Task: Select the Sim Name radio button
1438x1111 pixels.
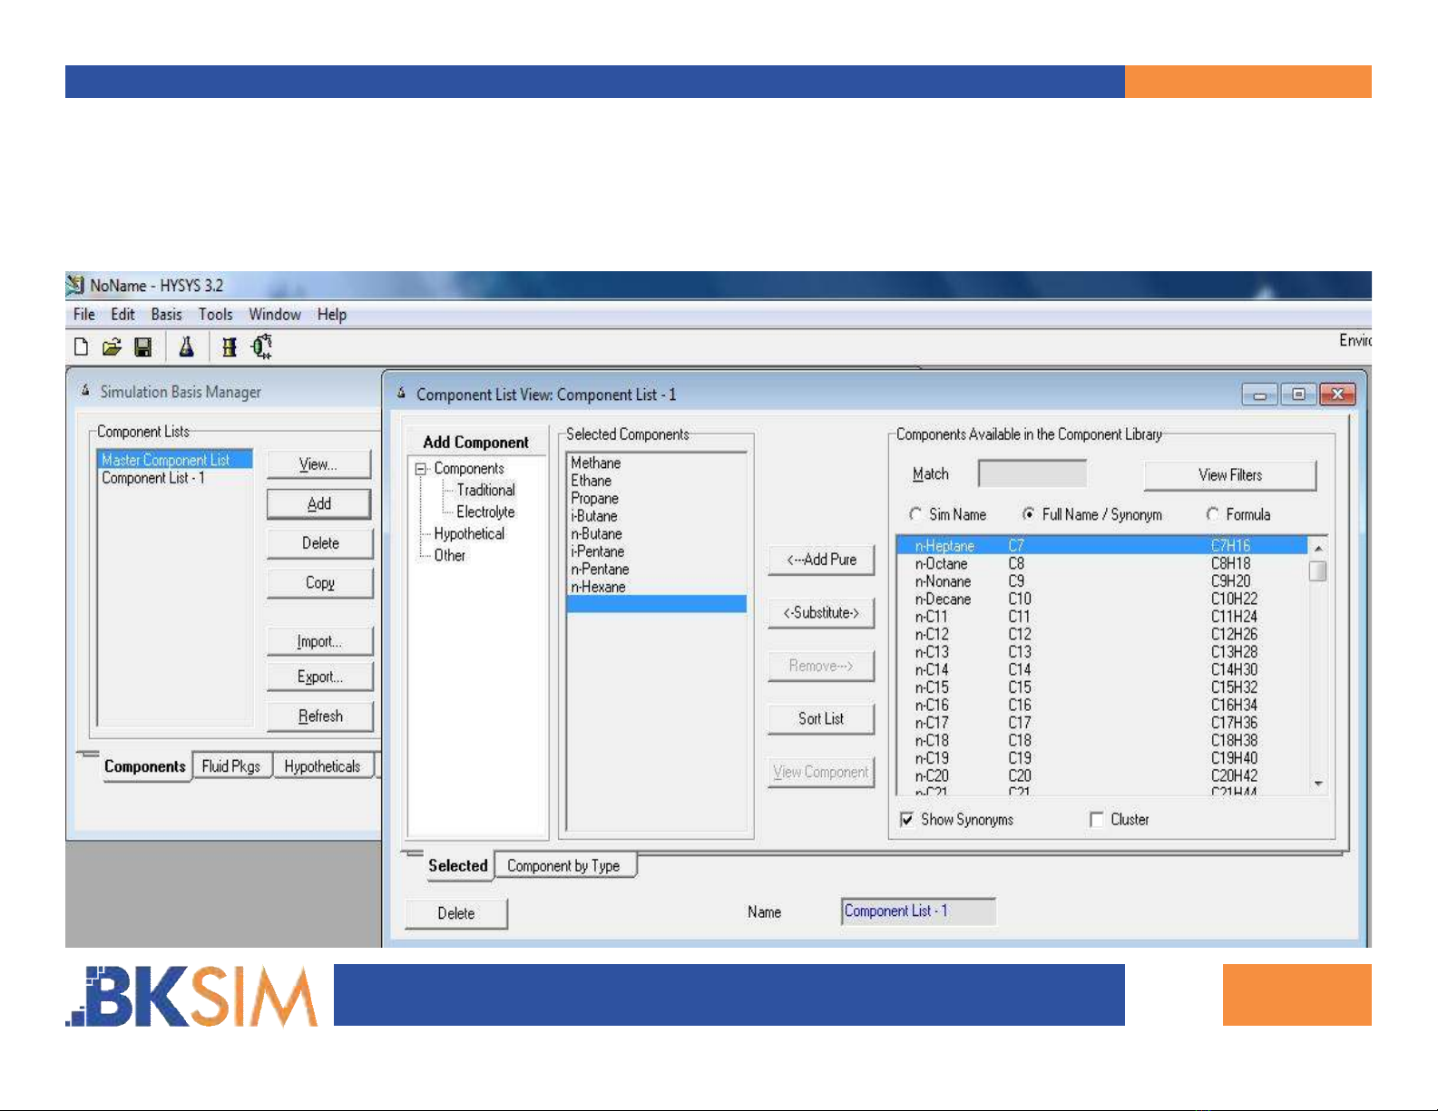Action: [x=915, y=514]
